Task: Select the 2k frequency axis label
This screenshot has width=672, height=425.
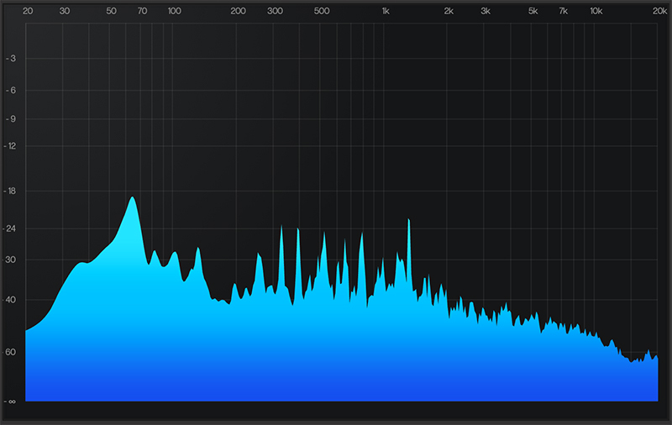Action: pos(449,12)
